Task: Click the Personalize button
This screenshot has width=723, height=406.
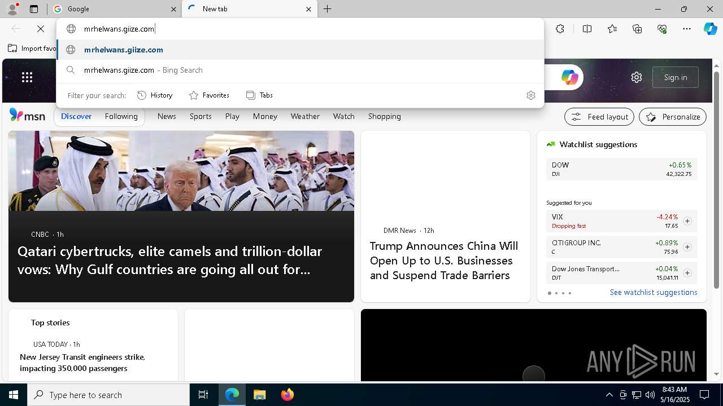Action: (x=673, y=117)
